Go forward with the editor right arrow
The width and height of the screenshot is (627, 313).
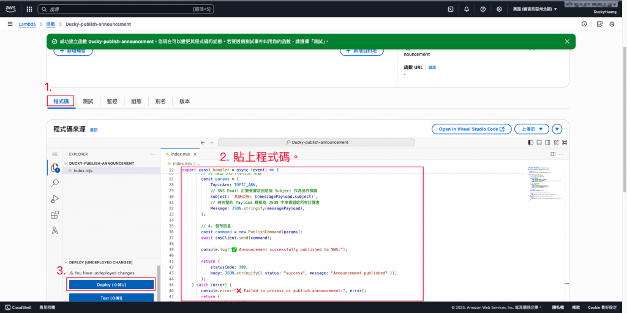pyautogui.click(x=211, y=143)
